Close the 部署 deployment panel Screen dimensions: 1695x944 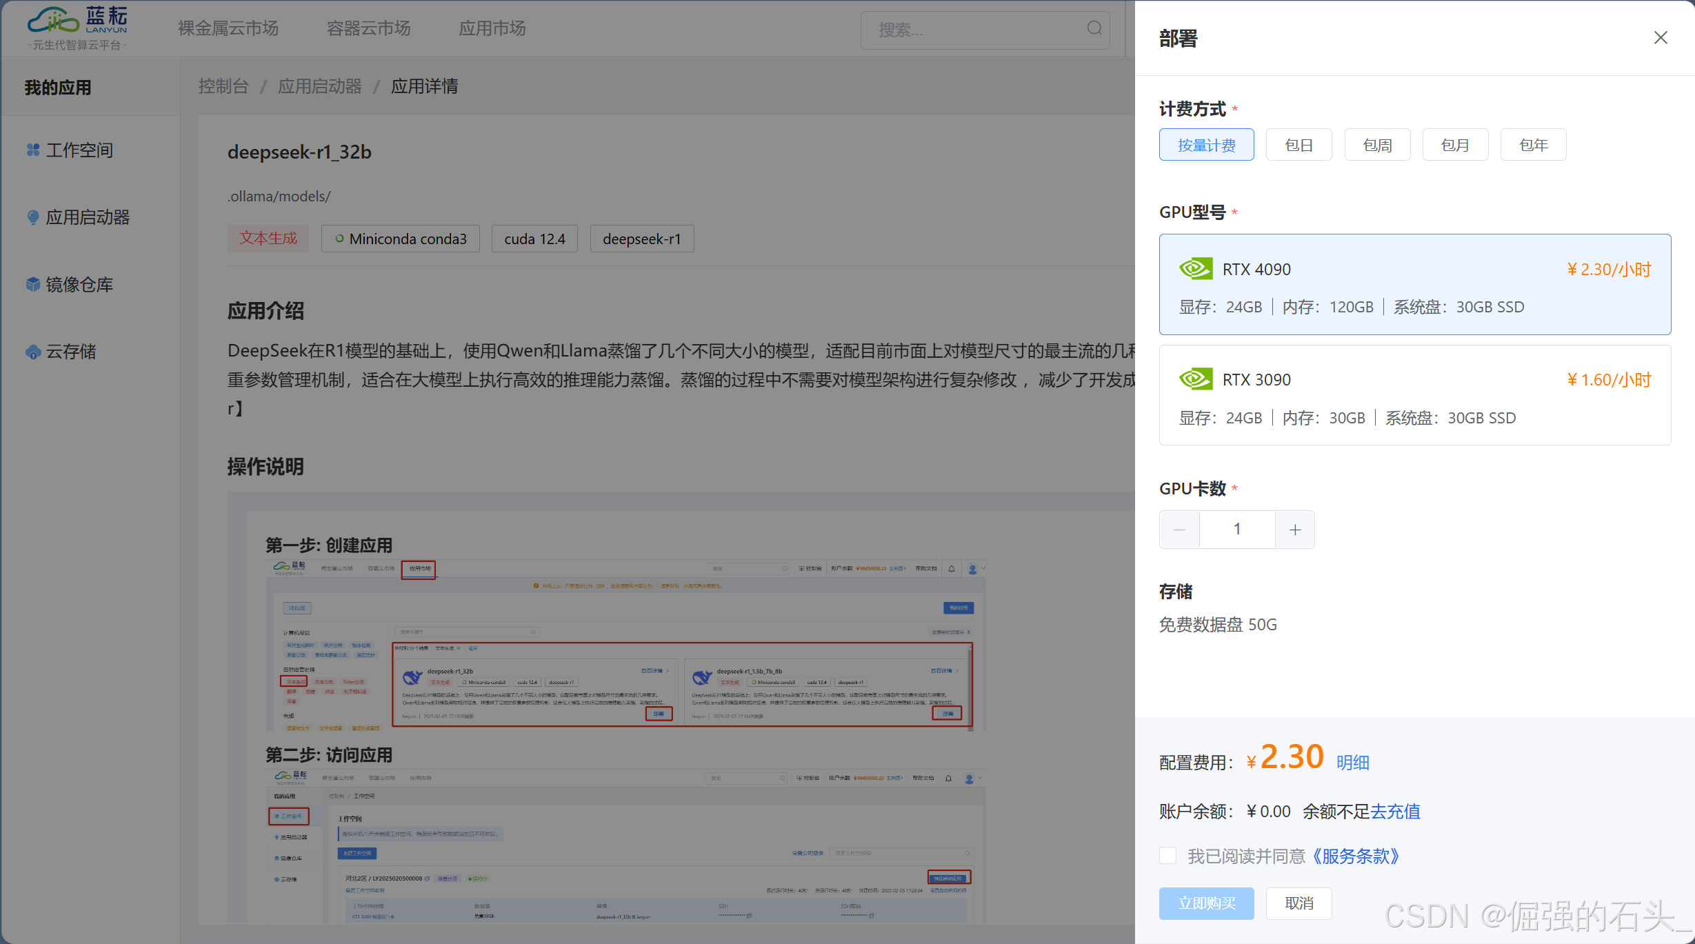tap(1660, 38)
